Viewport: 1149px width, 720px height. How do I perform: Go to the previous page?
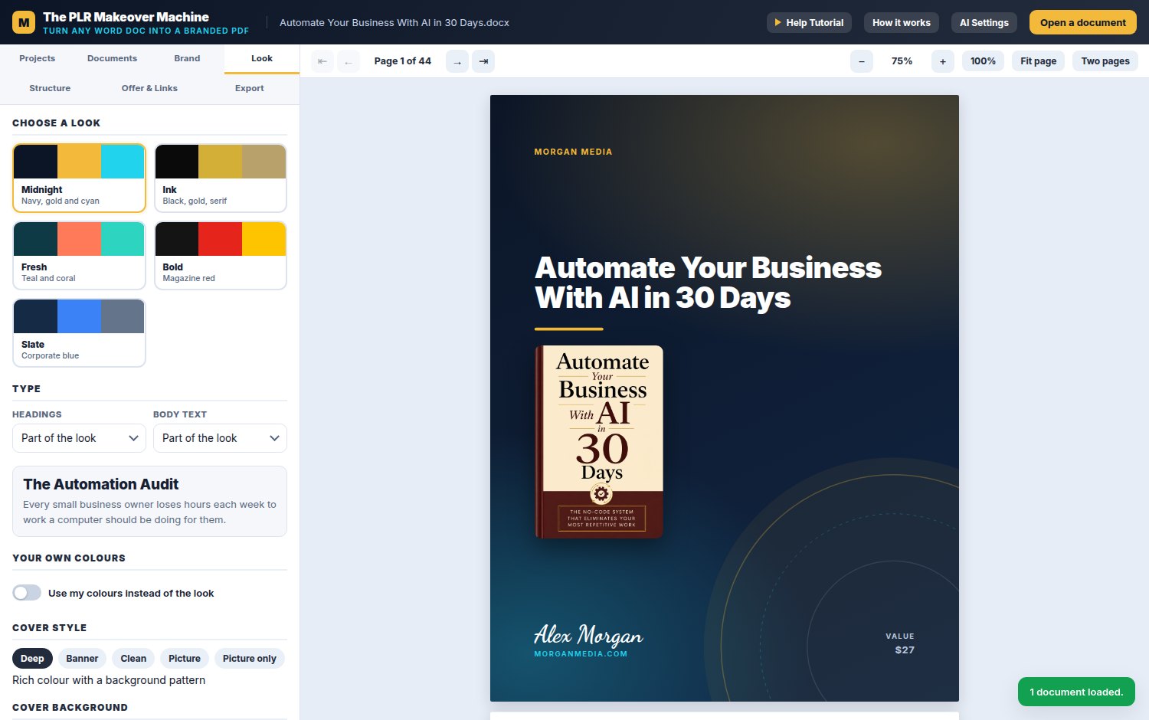click(x=349, y=61)
